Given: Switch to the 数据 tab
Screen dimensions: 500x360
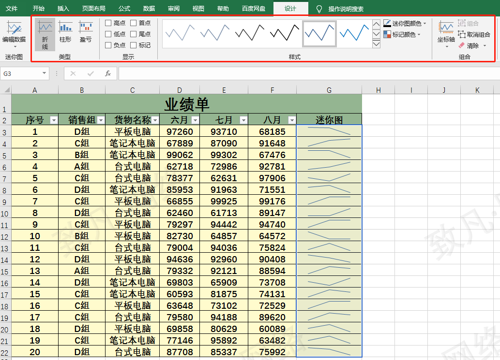Looking at the screenshot, I should pyautogui.click(x=149, y=9).
